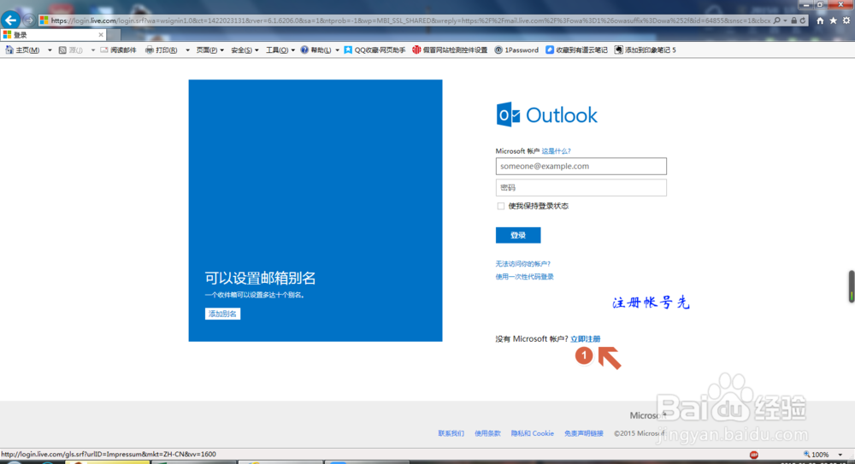Click the QQ收藏-网页助手 toolbar button
This screenshot has height=464, width=855.
[x=374, y=50]
